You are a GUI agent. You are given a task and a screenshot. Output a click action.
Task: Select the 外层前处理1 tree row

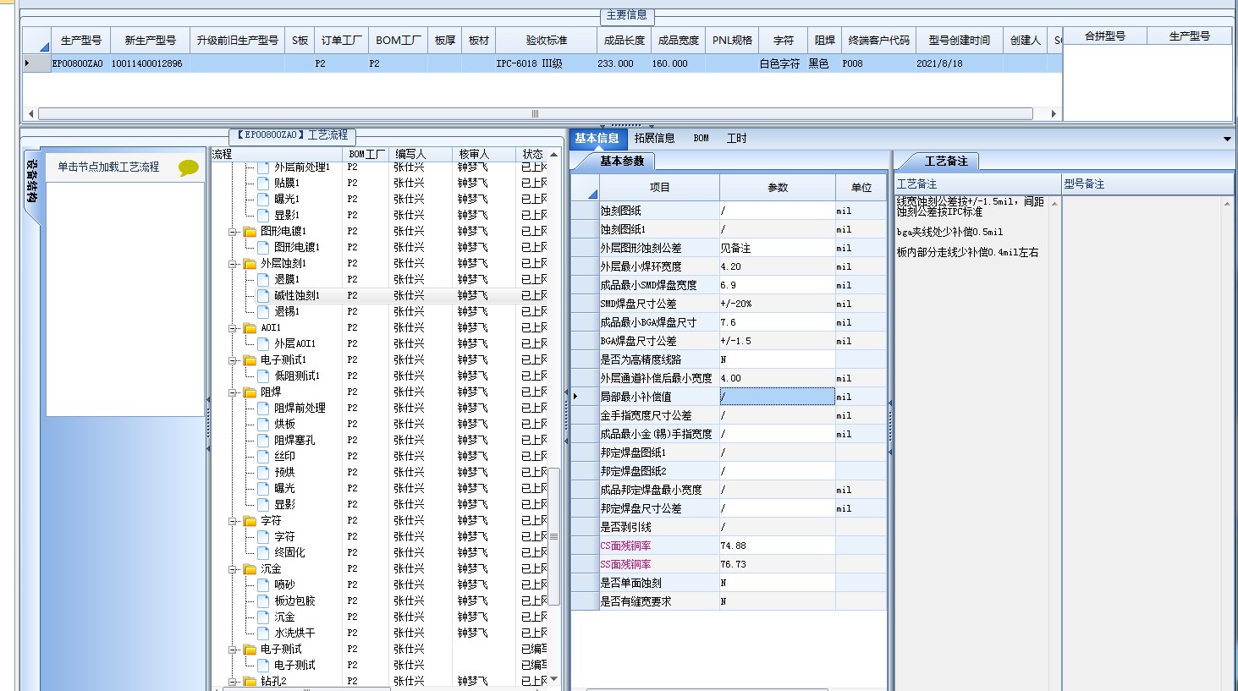[302, 167]
